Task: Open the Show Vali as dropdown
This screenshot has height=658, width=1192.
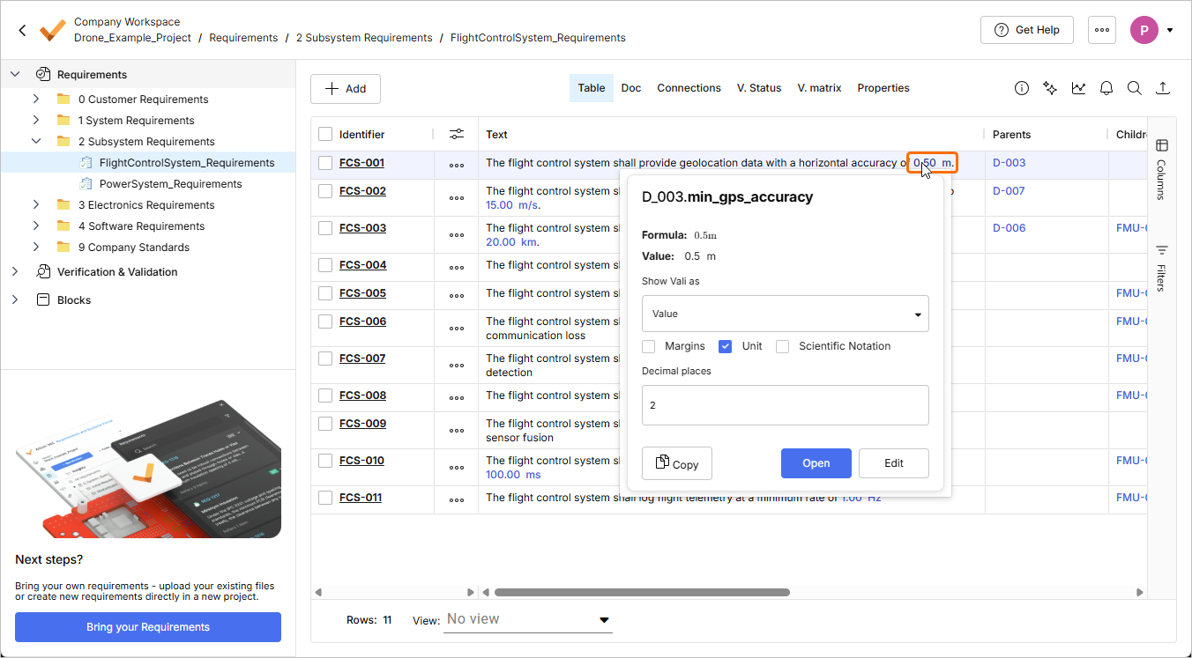Action: [x=785, y=314]
